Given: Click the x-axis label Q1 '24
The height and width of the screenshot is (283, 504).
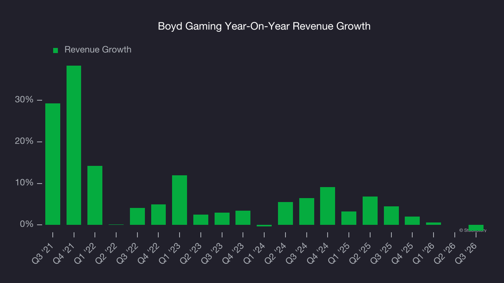Looking at the screenshot, I should click(x=254, y=254).
